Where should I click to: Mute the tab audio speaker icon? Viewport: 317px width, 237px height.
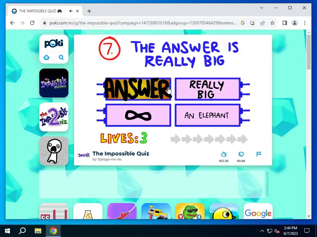click(x=71, y=11)
